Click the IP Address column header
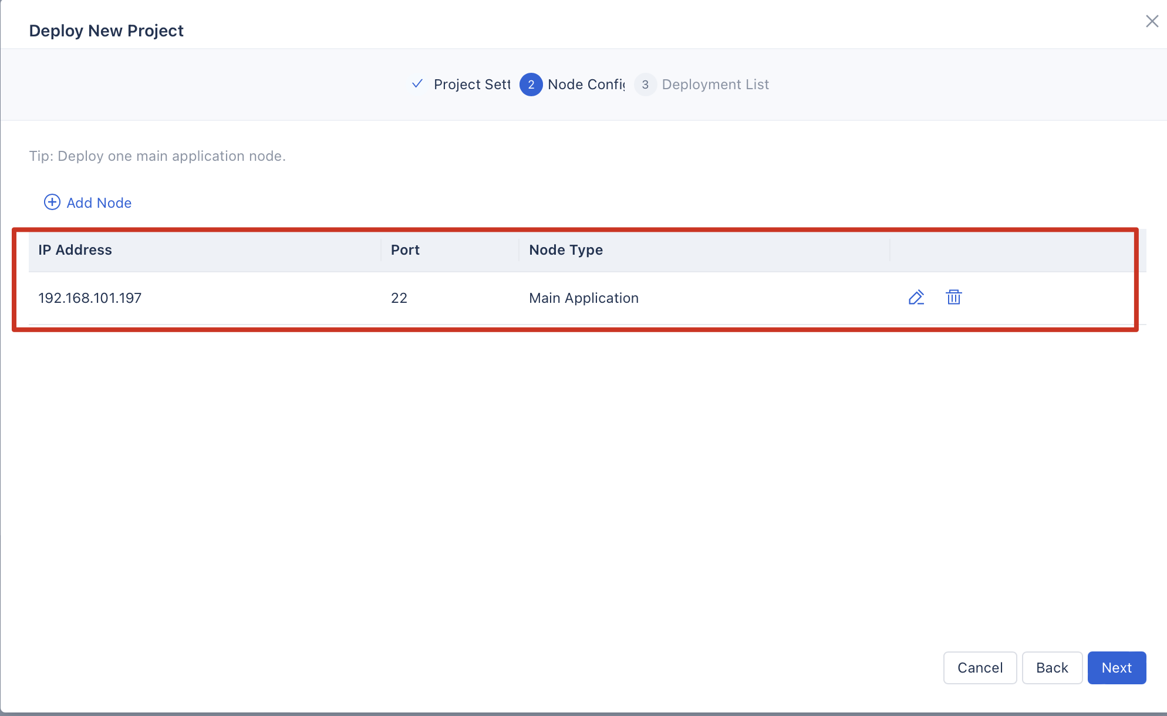 click(75, 250)
